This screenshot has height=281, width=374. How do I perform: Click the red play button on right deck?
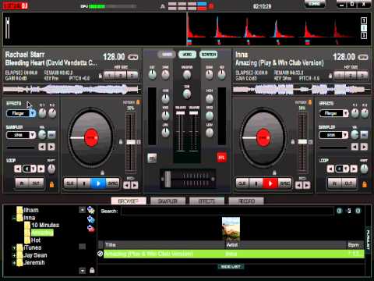coord(270,183)
